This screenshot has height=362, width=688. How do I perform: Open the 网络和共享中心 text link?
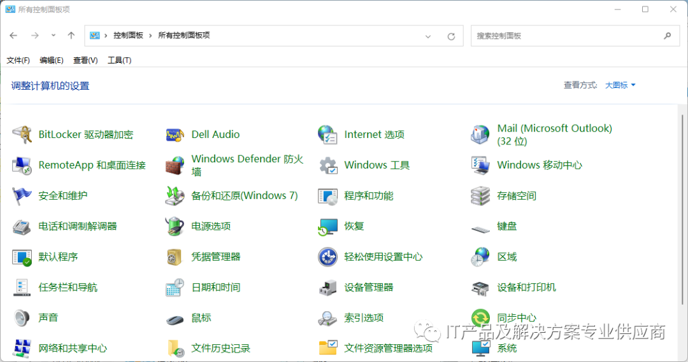73,349
